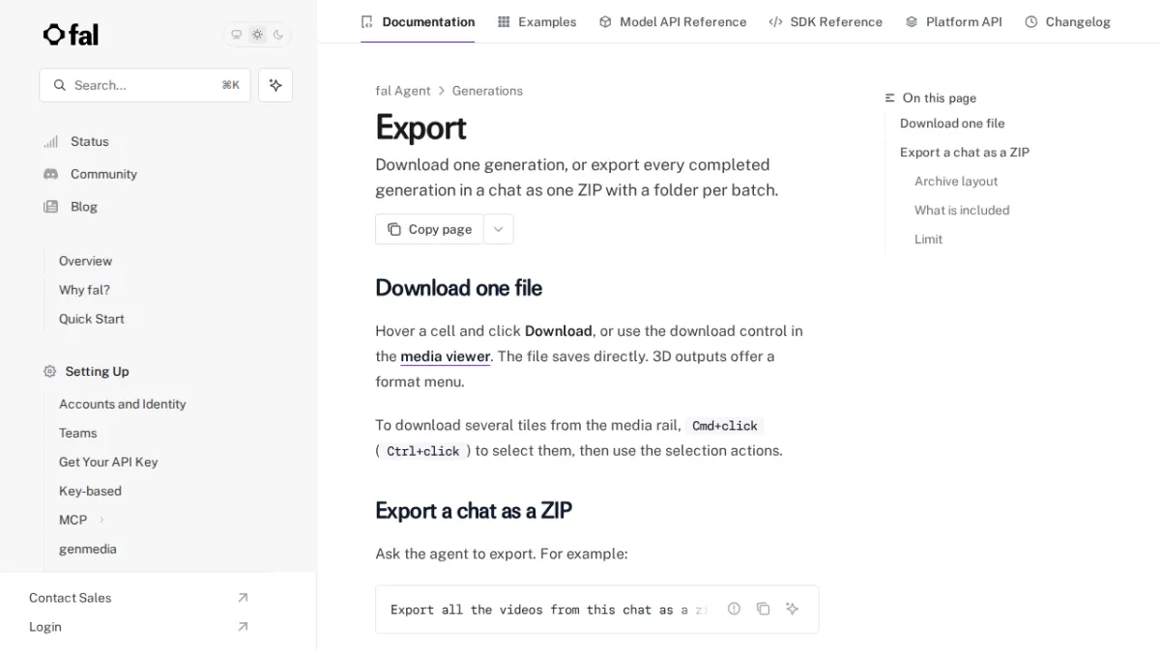Open the Blog link
The image size is (1160, 652).
click(84, 207)
